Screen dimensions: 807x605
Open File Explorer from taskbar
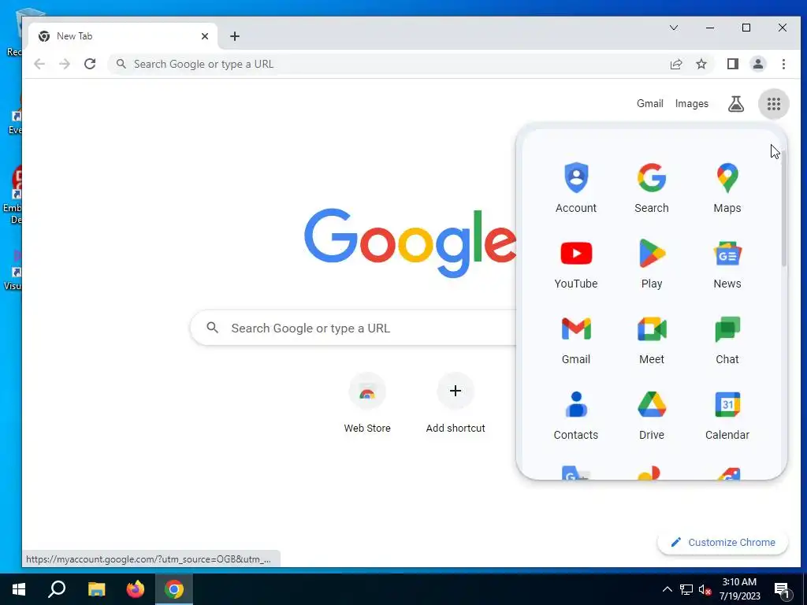(96, 589)
